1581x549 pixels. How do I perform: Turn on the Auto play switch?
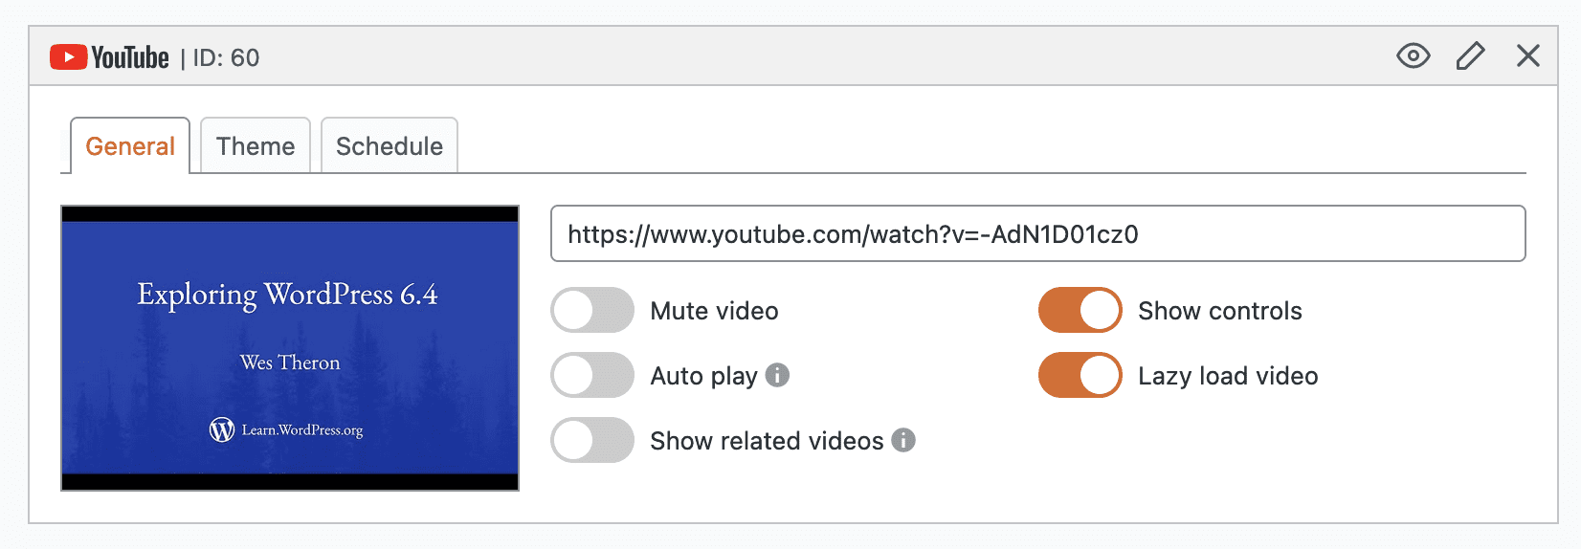click(592, 376)
